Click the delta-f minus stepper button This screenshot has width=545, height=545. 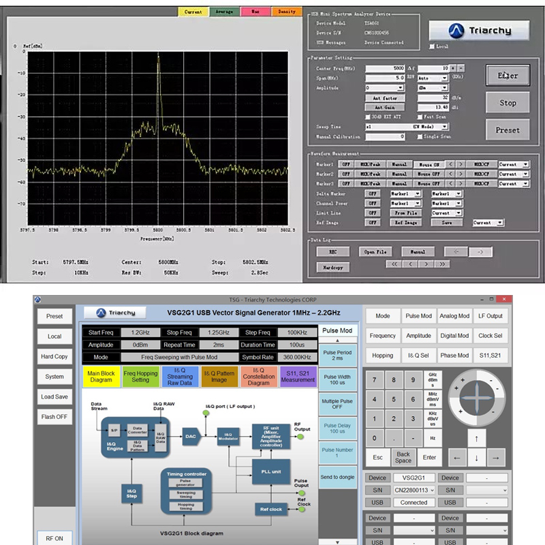click(461, 68)
